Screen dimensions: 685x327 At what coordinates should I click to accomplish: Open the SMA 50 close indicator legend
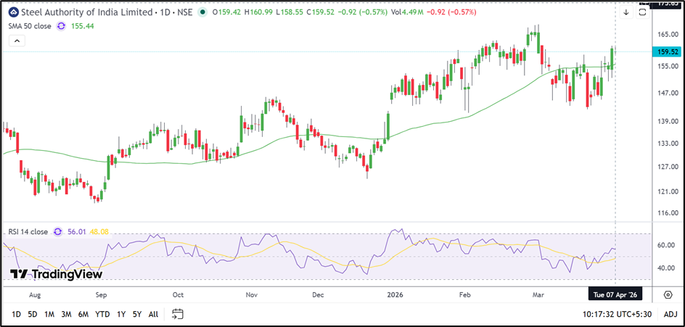tap(30, 26)
